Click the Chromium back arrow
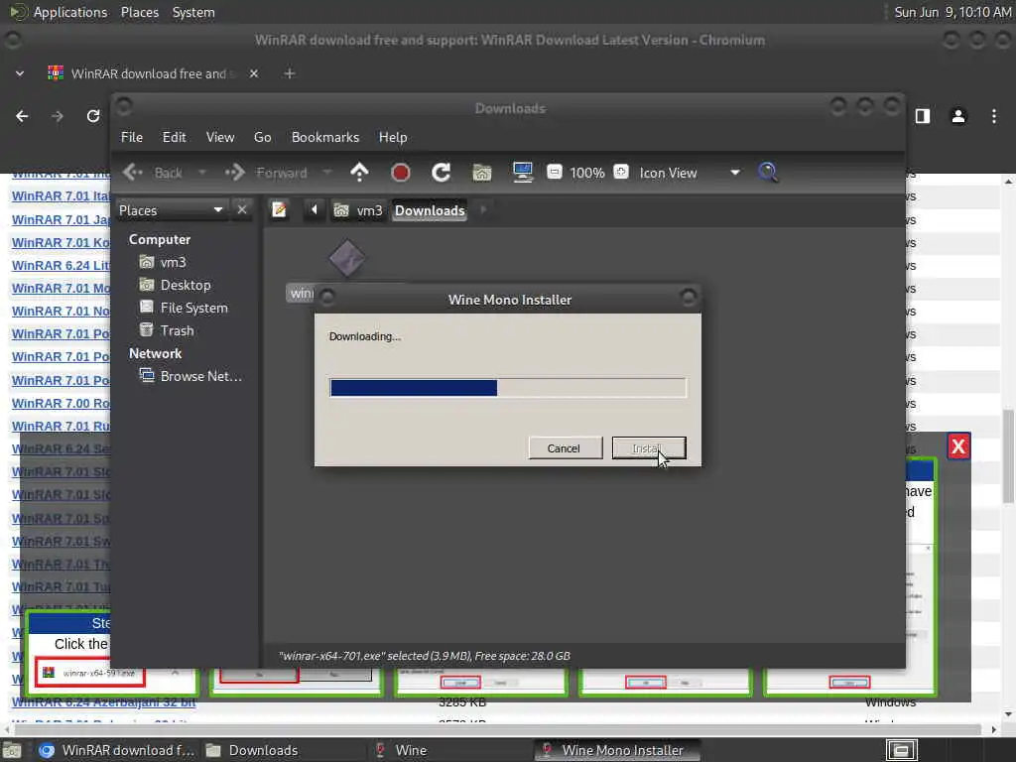Image resolution: width=1016 pixels, height=762 pixels. click(22, 116)
